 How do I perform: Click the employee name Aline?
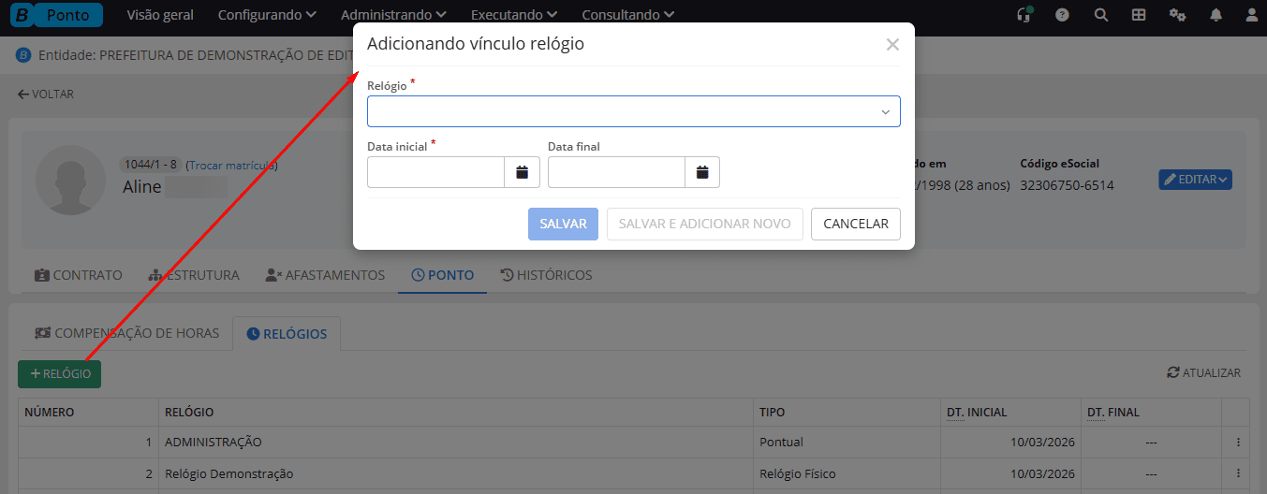tap(141, 187)
